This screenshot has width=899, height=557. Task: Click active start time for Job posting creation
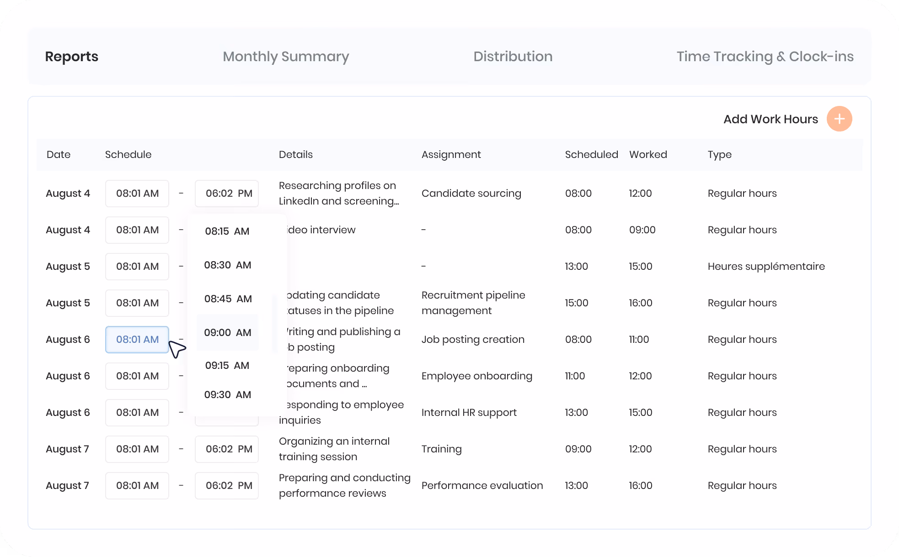137,339
